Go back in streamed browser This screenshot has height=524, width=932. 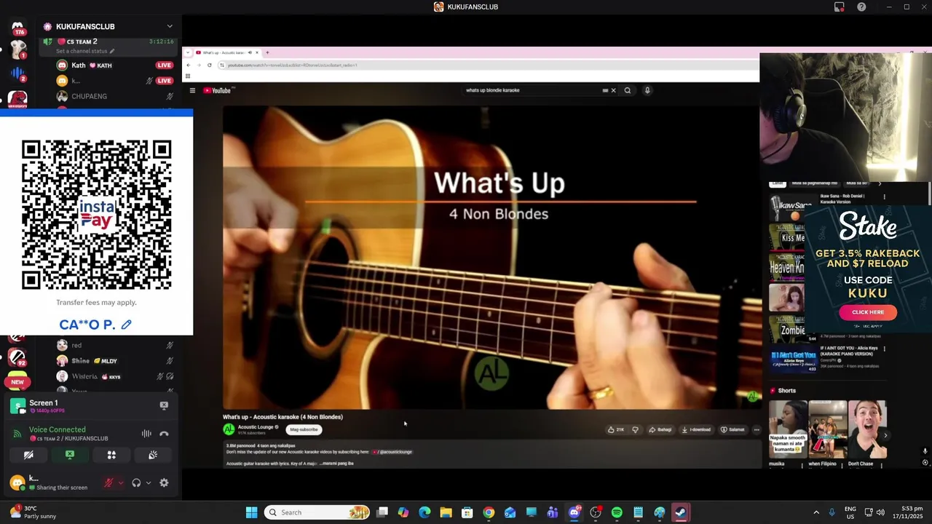(189, 65)
